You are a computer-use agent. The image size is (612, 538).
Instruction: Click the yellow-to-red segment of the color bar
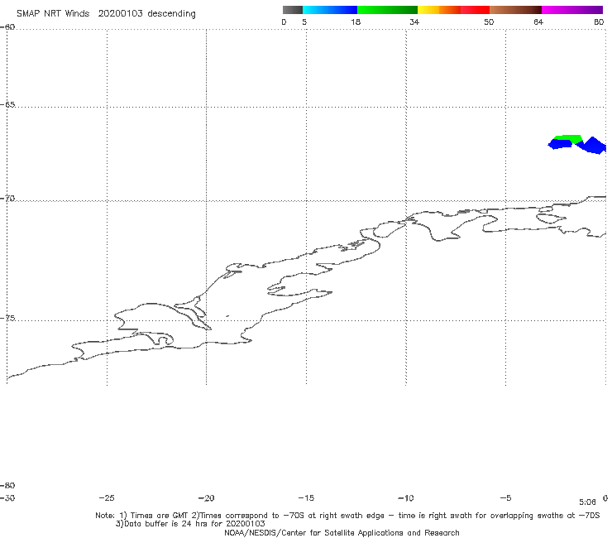point(453,10)
